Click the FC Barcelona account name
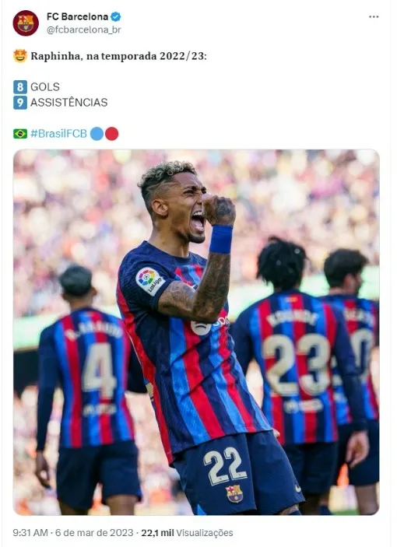 [x=77, y=16]
